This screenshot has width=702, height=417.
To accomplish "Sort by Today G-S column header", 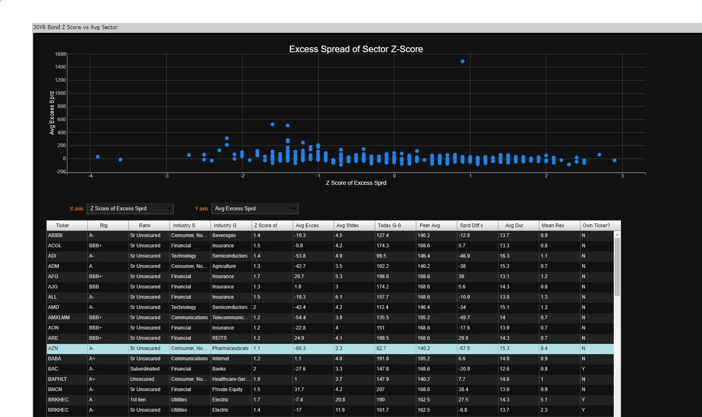I will (x=395, y=226).
